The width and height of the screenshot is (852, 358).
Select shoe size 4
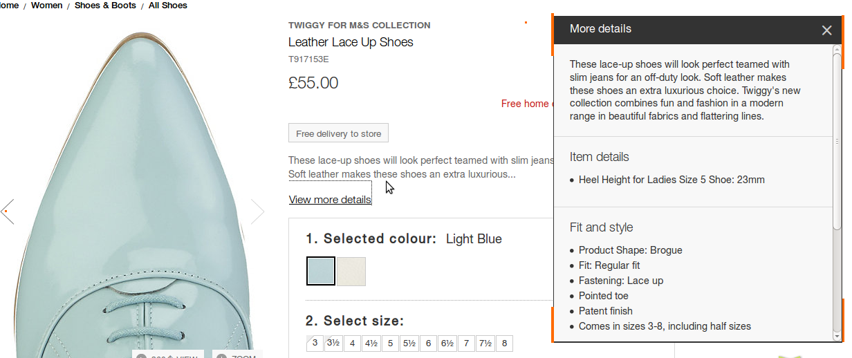352,343
